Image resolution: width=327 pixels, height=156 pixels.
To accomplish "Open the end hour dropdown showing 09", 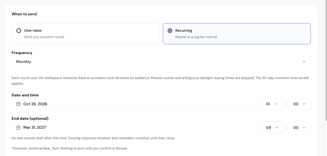I will 272,128.
